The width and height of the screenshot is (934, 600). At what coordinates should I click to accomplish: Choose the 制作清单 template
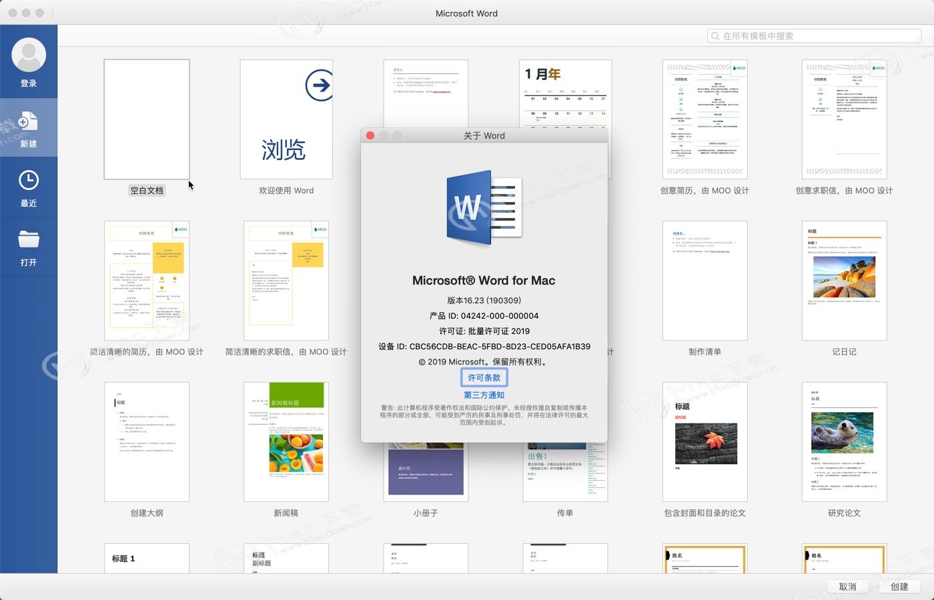click(705, 281)
